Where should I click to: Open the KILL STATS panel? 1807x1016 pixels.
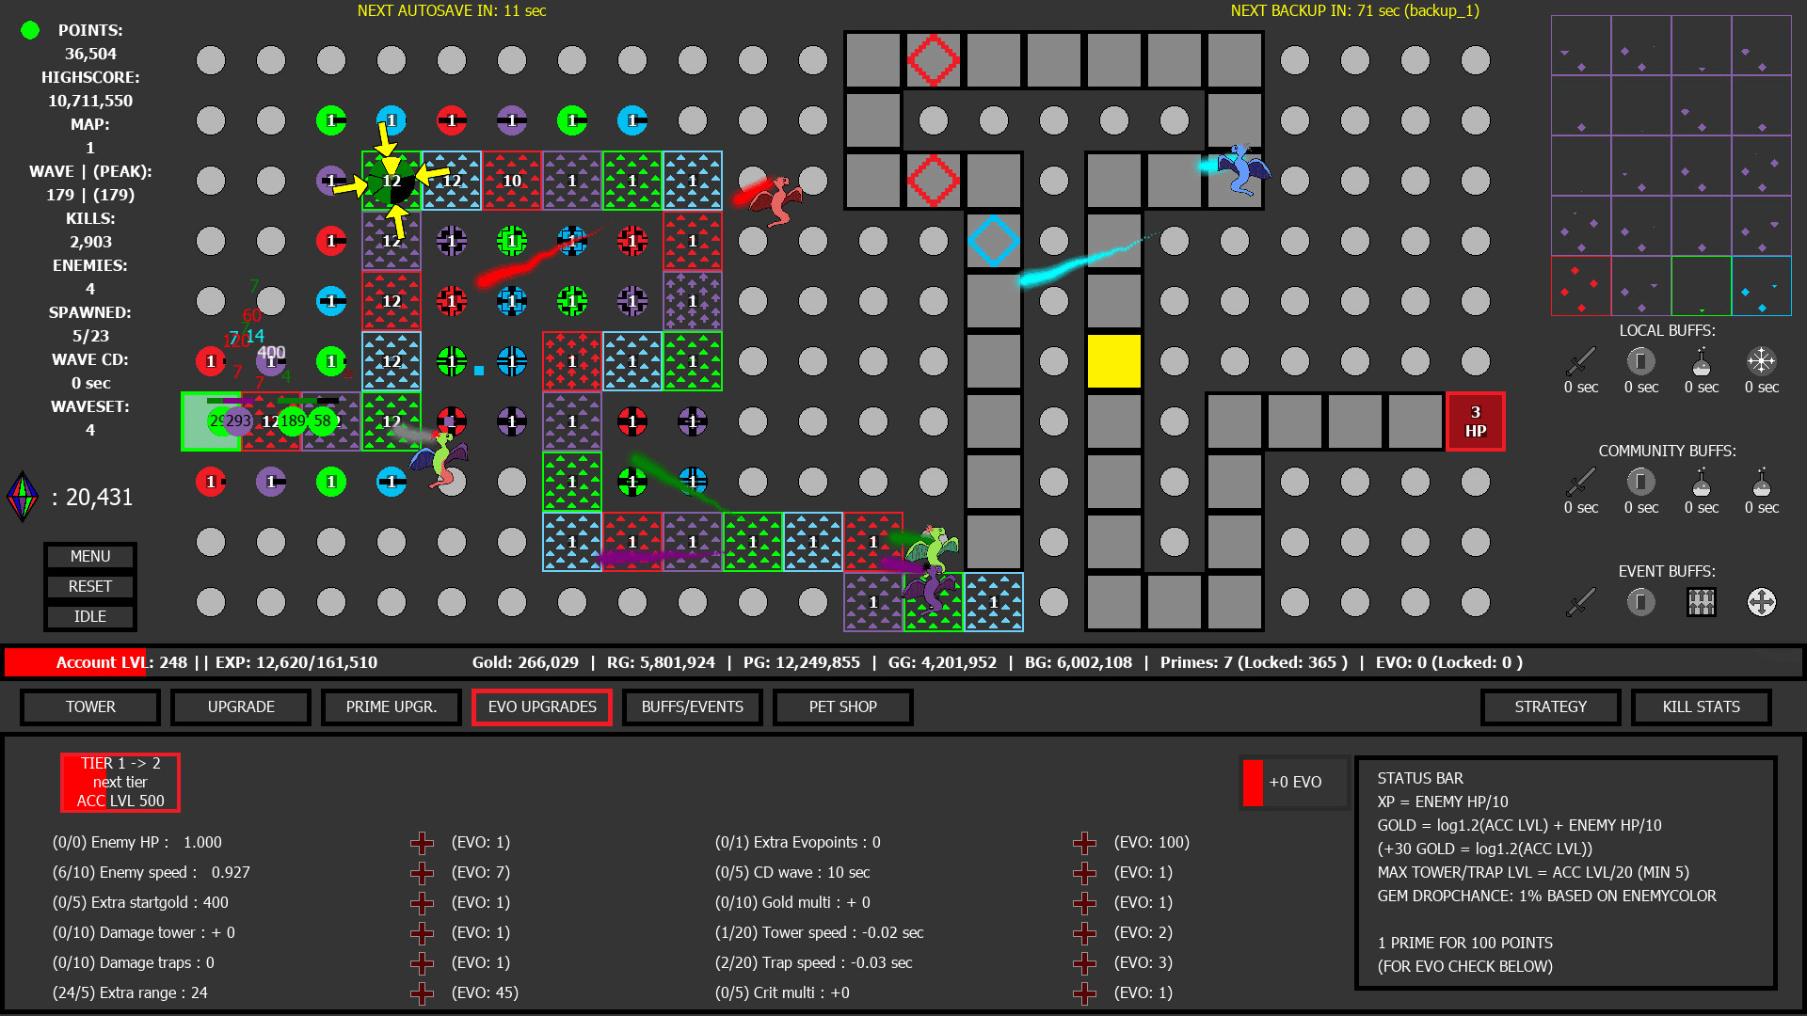pyautogui.click(x=1701, y=707)
